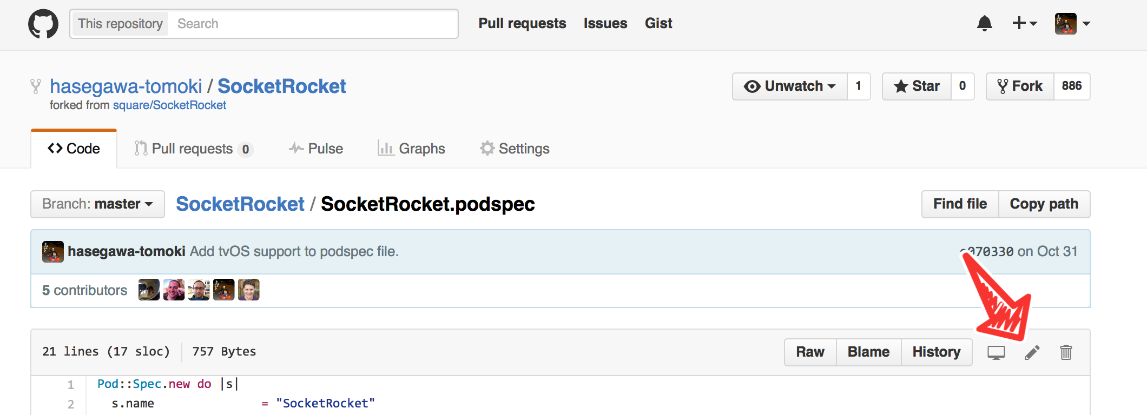Click the '757 Bytes' file size
This screenshot has width=1147, height=415.
224,352
